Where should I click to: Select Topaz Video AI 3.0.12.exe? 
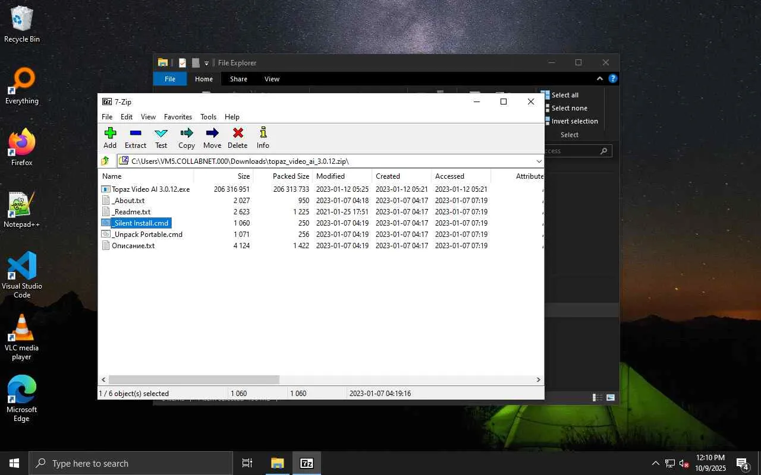(x=146, y=189)
